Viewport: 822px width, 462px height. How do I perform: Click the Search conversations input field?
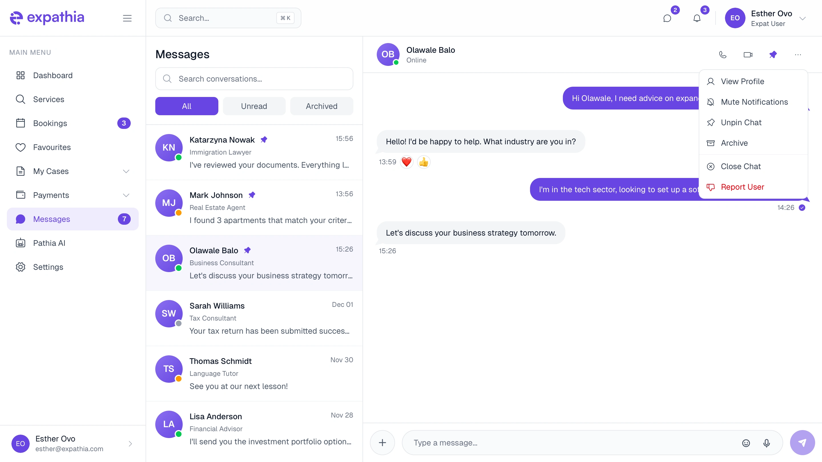tap(254, 79)
